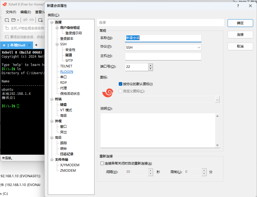Viewport: 257px width, 197px height.
Task: Collapse the 连接 tree node
Action: [x=52, y=22]
